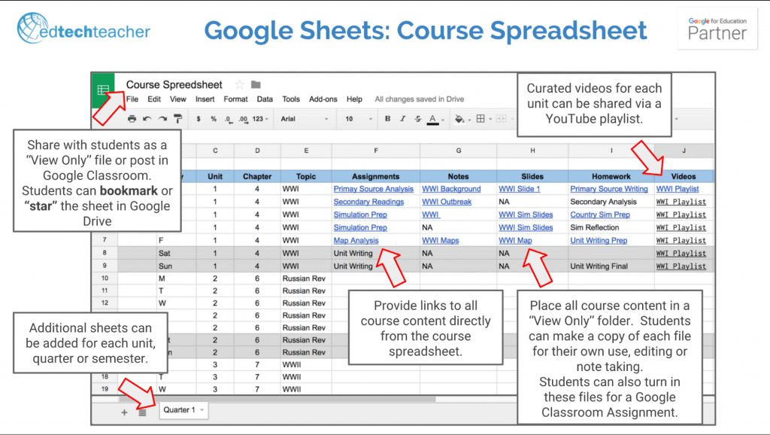Toggle strikethrough formatting
Image resolution: width=770 pixels, height=435 pixels.
[x=417, y=119]
